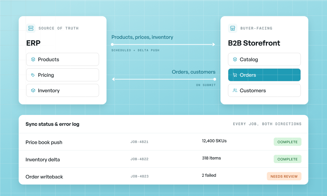Viewport: 327px width, 196px height.
Task: Click the B2B Storefront shop icon
Action: click(x=233, y=28)
